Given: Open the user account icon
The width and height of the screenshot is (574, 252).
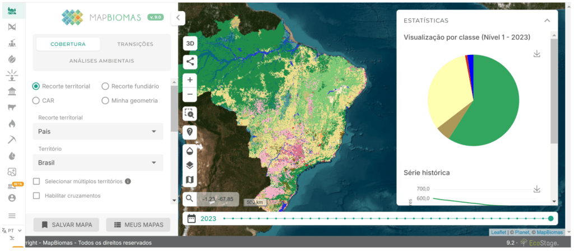Looking at the screenshot, I should point(12,198).
